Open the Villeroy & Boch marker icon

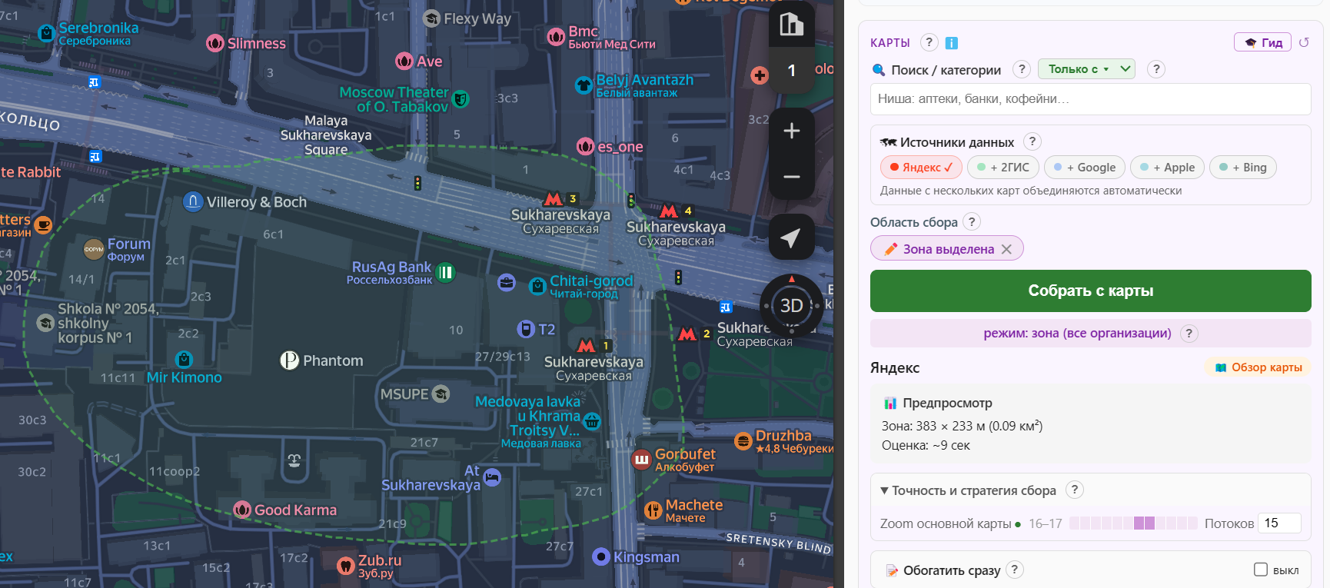pos(193,202)
